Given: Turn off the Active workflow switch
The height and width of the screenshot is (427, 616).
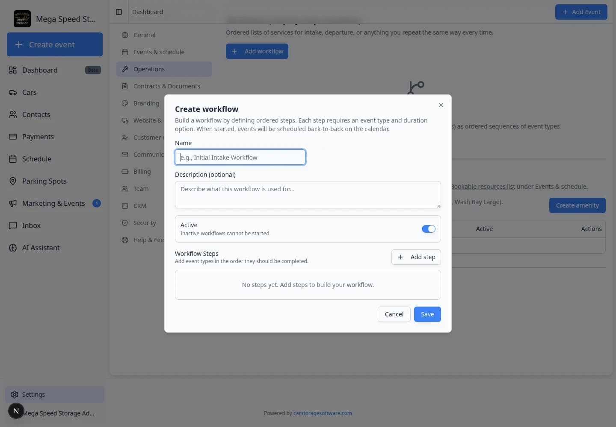Looking at the screenshot, I should point(428,229).
